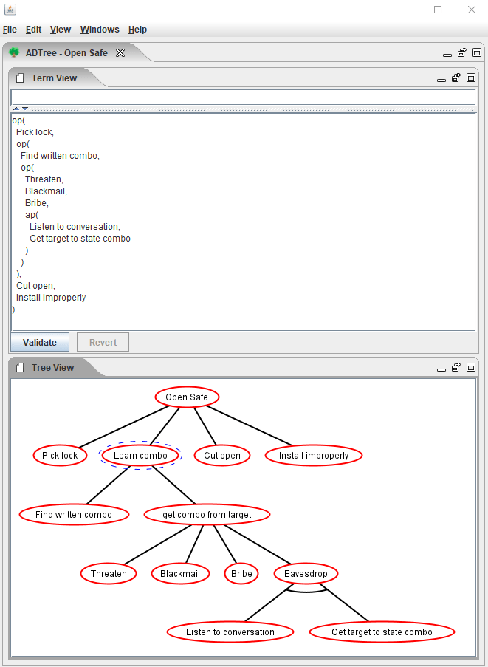Minimize the application window
The image size is (488, 667).
point(405,10)
